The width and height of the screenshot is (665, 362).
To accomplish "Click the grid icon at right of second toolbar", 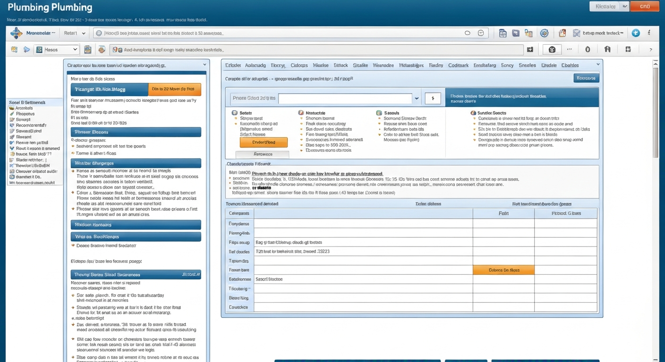I will tap(628, 49).
